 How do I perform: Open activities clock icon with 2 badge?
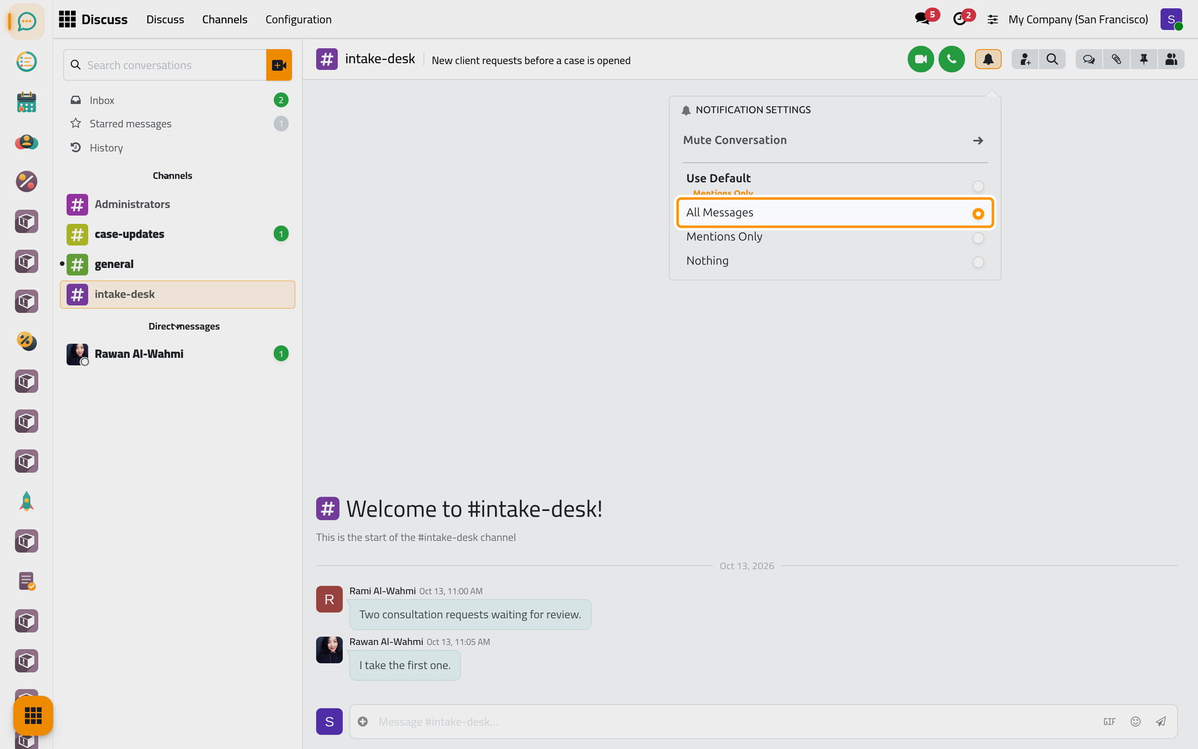[x=961, y=19]
